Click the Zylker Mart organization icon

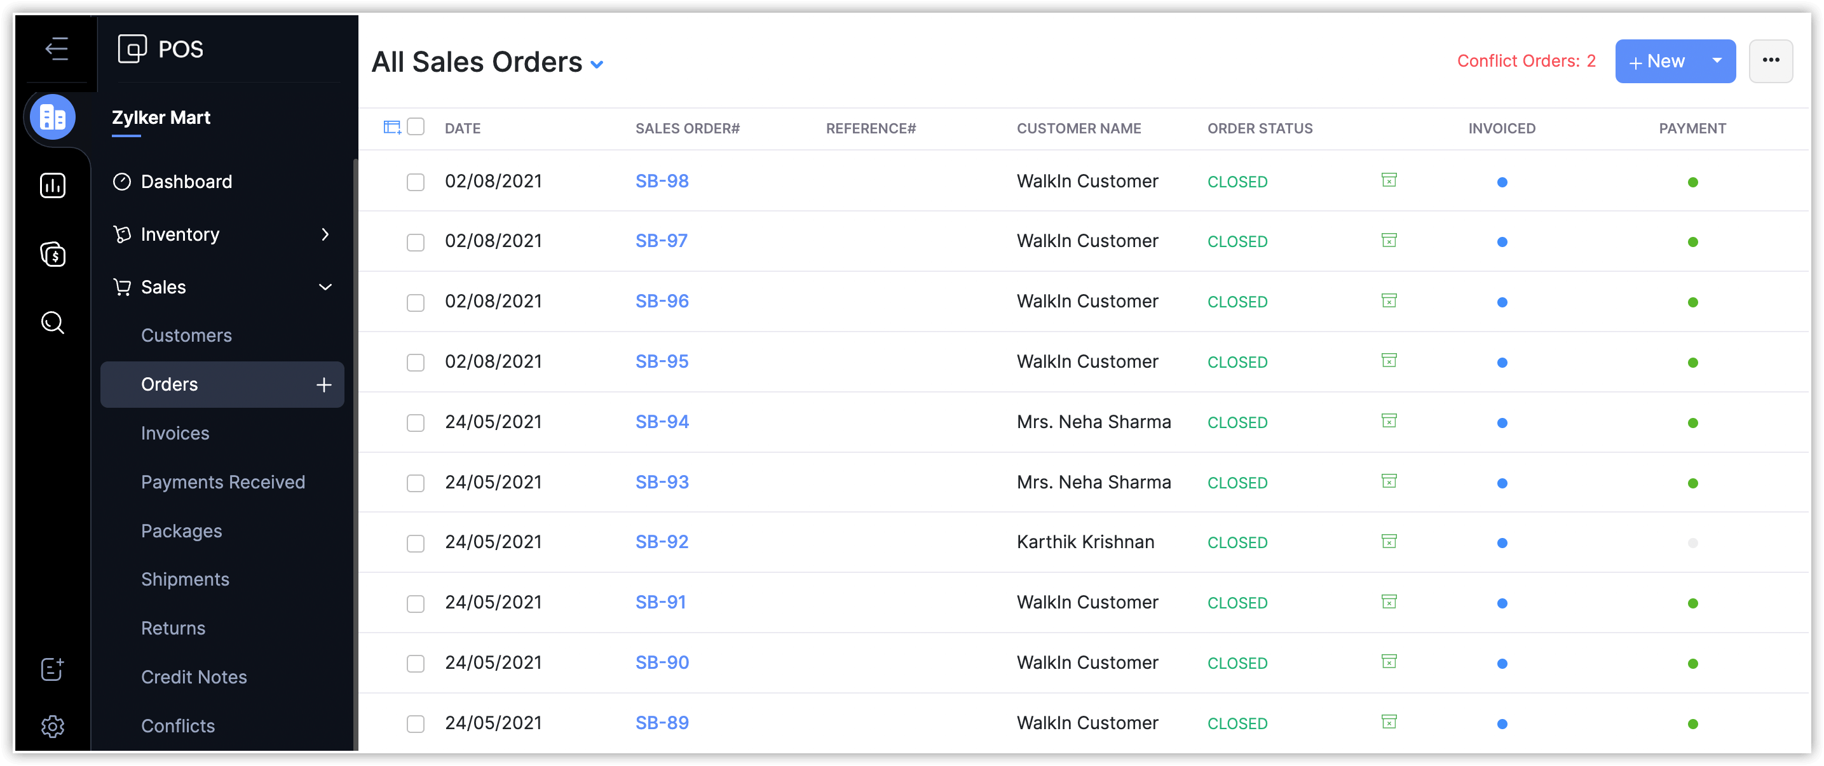52,118
